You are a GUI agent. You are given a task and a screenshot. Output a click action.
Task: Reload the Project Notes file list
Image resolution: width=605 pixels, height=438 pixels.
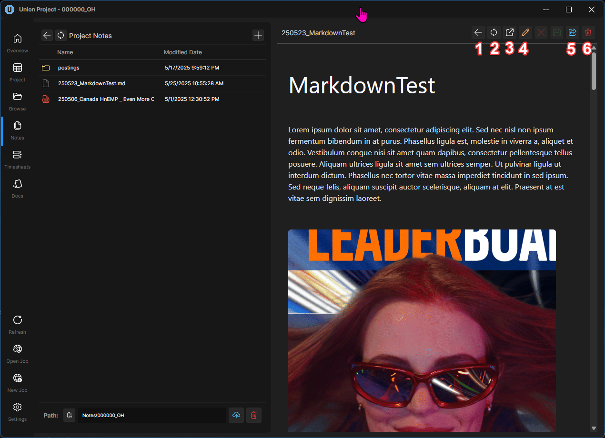pos(61,35)
